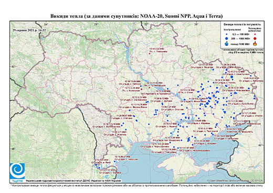Image resolution: width=273 pixels, height=193 pixels.
Task: Click the blue flame icon in legend
Action: tap(227, 44)
